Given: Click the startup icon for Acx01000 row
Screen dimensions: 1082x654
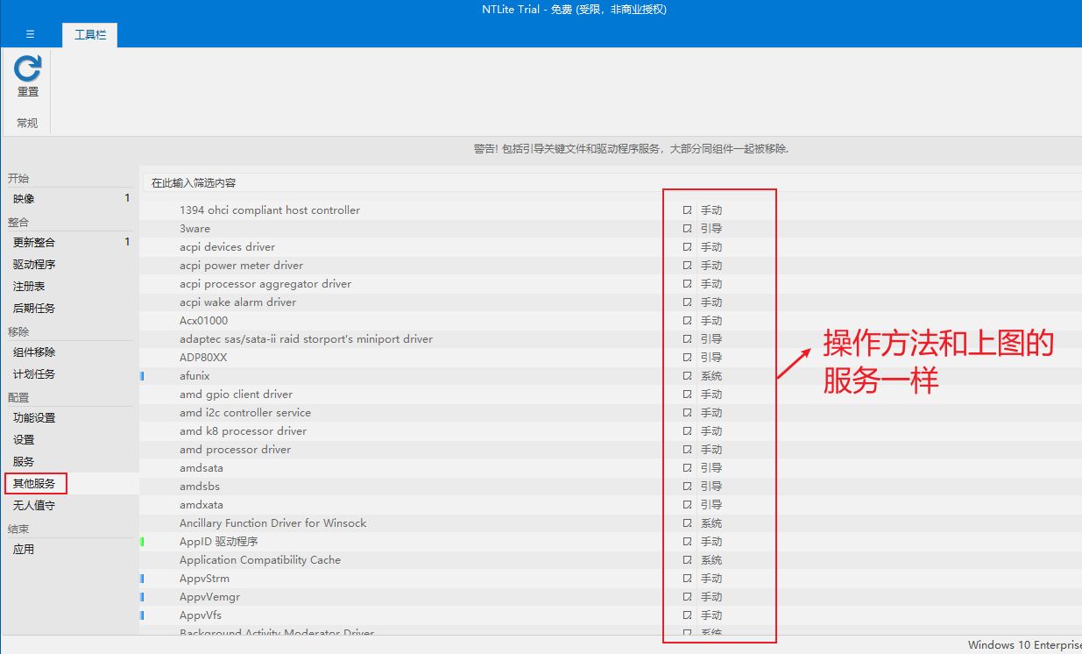Looking at the screenshot, I should coord(688,321).
